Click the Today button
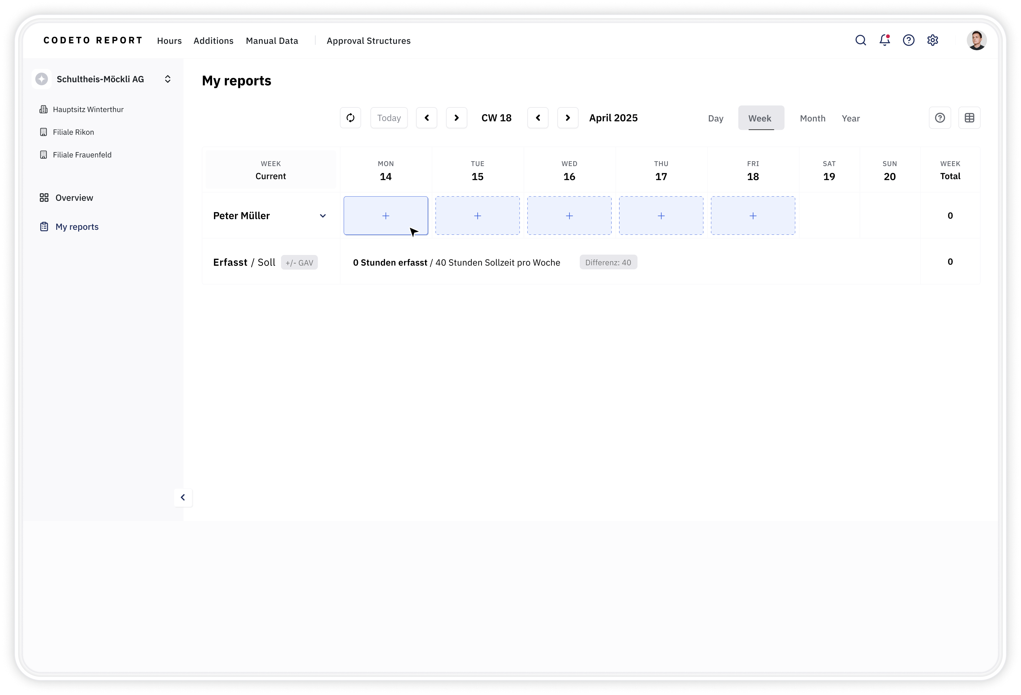Image resolution: width=1021 pixels, height=695 pixels. click(389, 118)
